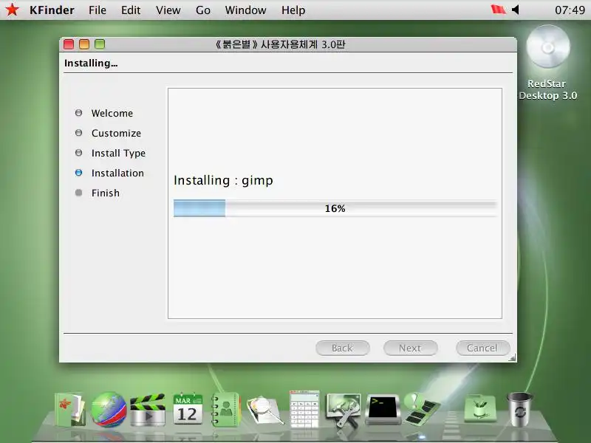Click the 16% installation progress bar

pyautogui.click(x=335, y=208)
